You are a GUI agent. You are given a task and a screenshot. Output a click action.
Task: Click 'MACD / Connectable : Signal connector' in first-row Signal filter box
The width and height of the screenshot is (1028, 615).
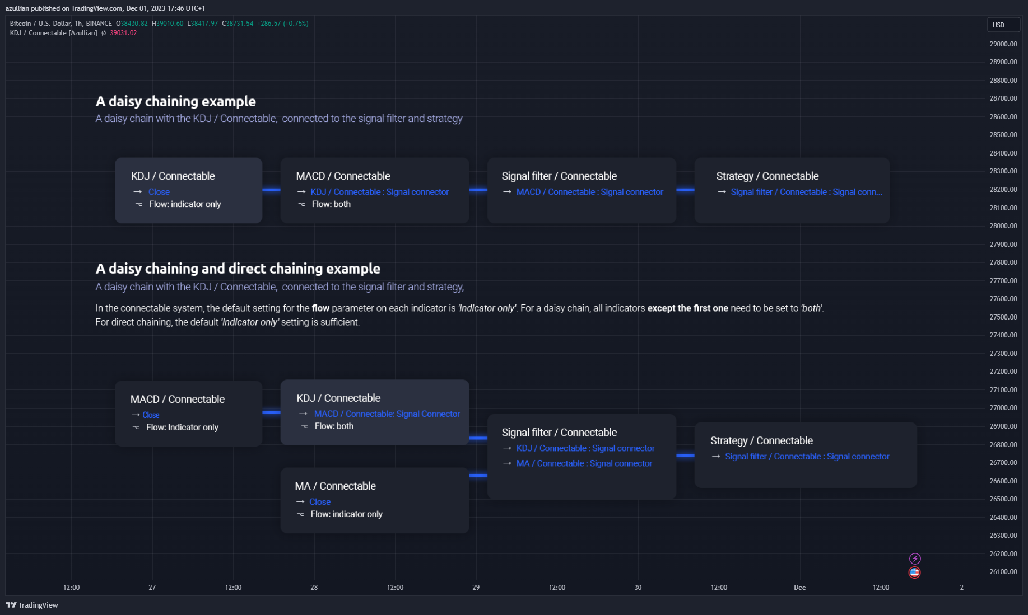(589, 192)
